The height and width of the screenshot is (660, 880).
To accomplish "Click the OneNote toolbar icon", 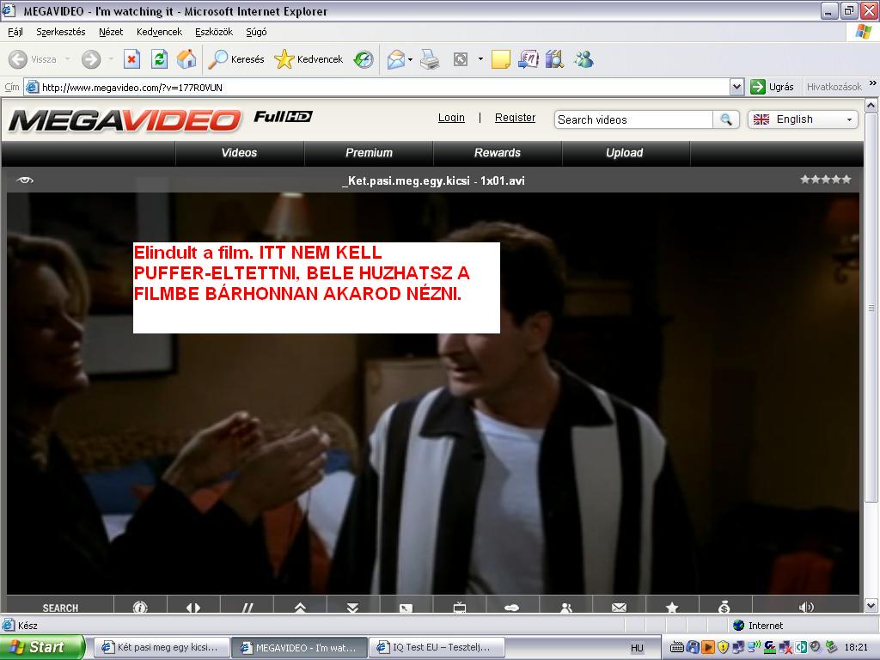I will coord(529,59).
